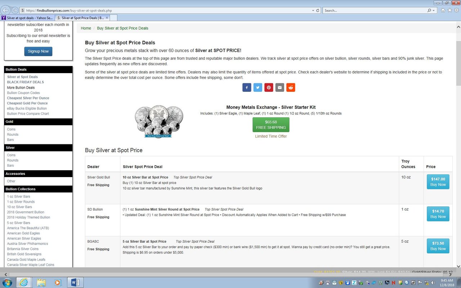Share page via Facebook icon

247,87
